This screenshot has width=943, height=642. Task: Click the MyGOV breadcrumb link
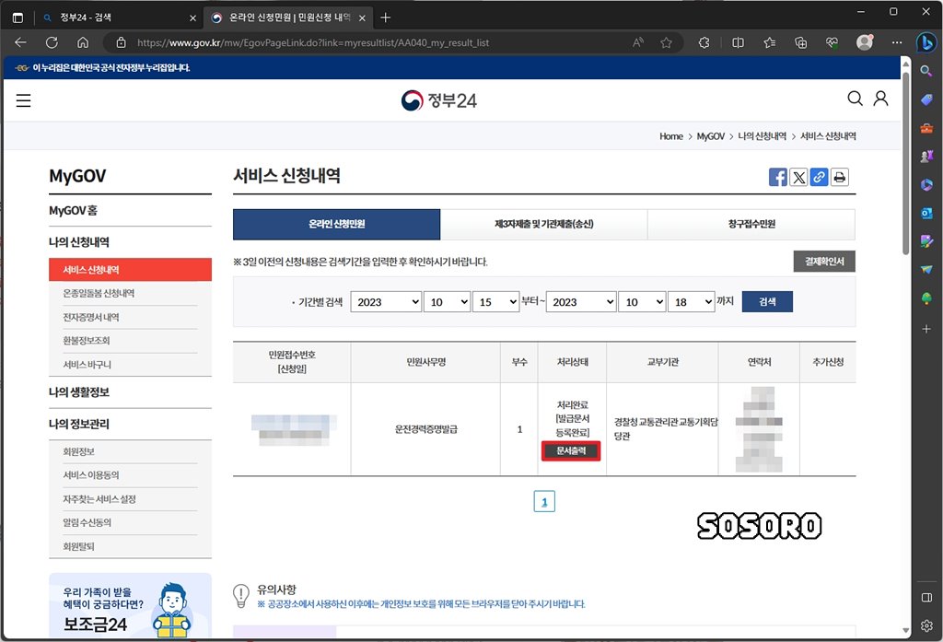pyautogui.click(x=710, y=136)
